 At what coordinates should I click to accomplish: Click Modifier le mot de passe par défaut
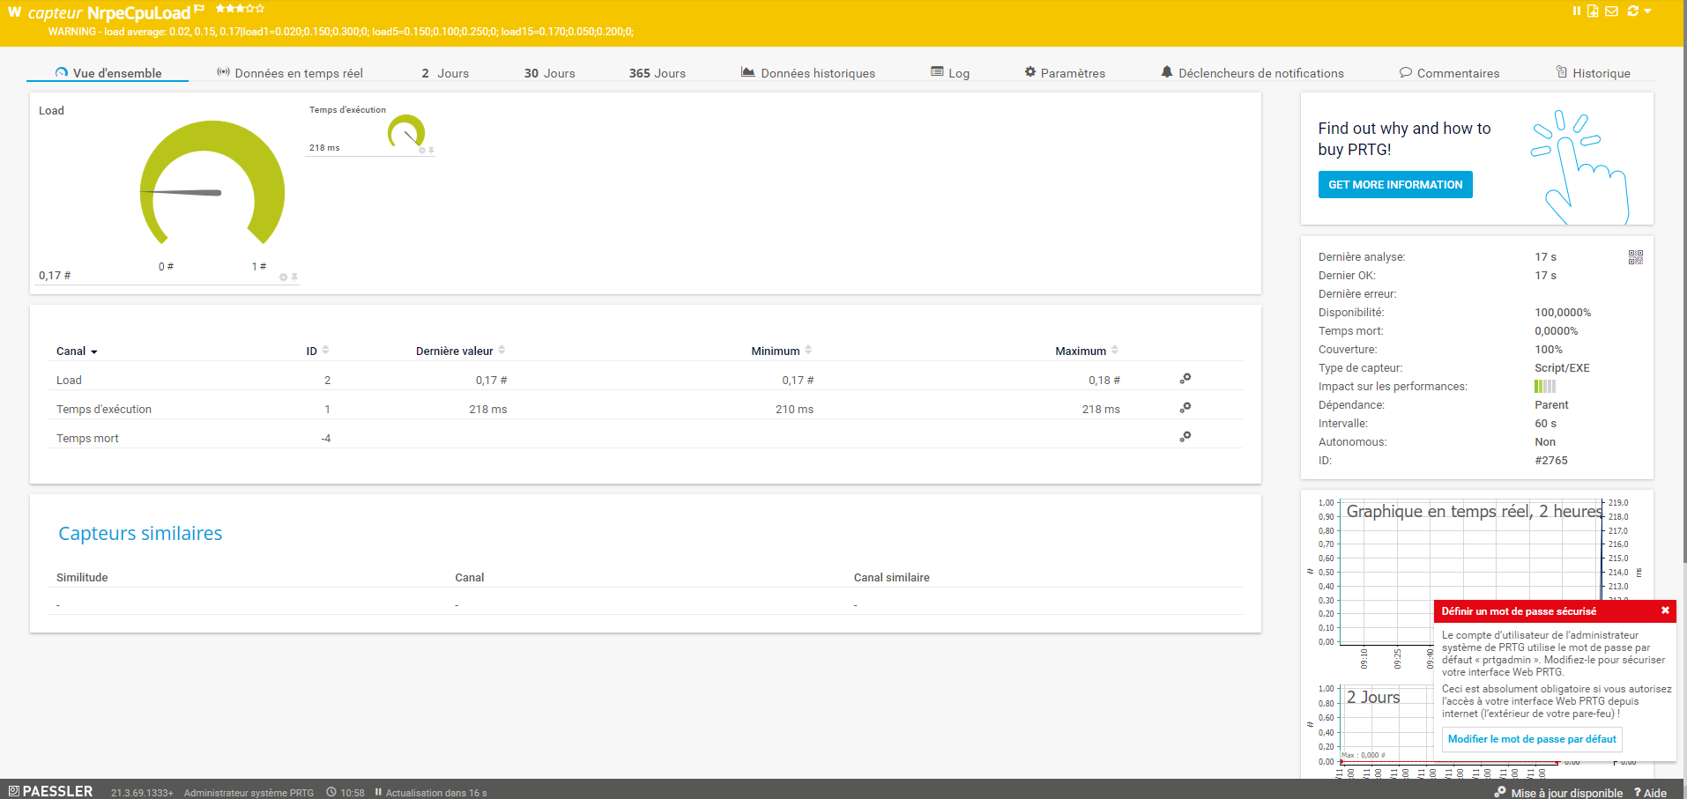click(1531, 738)
